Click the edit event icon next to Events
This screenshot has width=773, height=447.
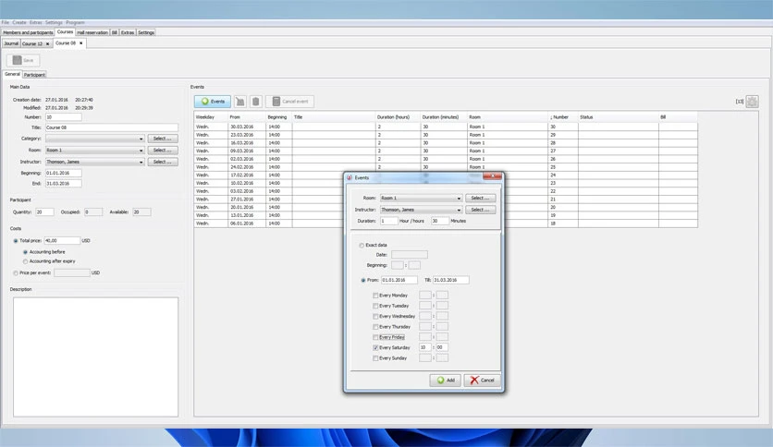[x=240, y=102]
